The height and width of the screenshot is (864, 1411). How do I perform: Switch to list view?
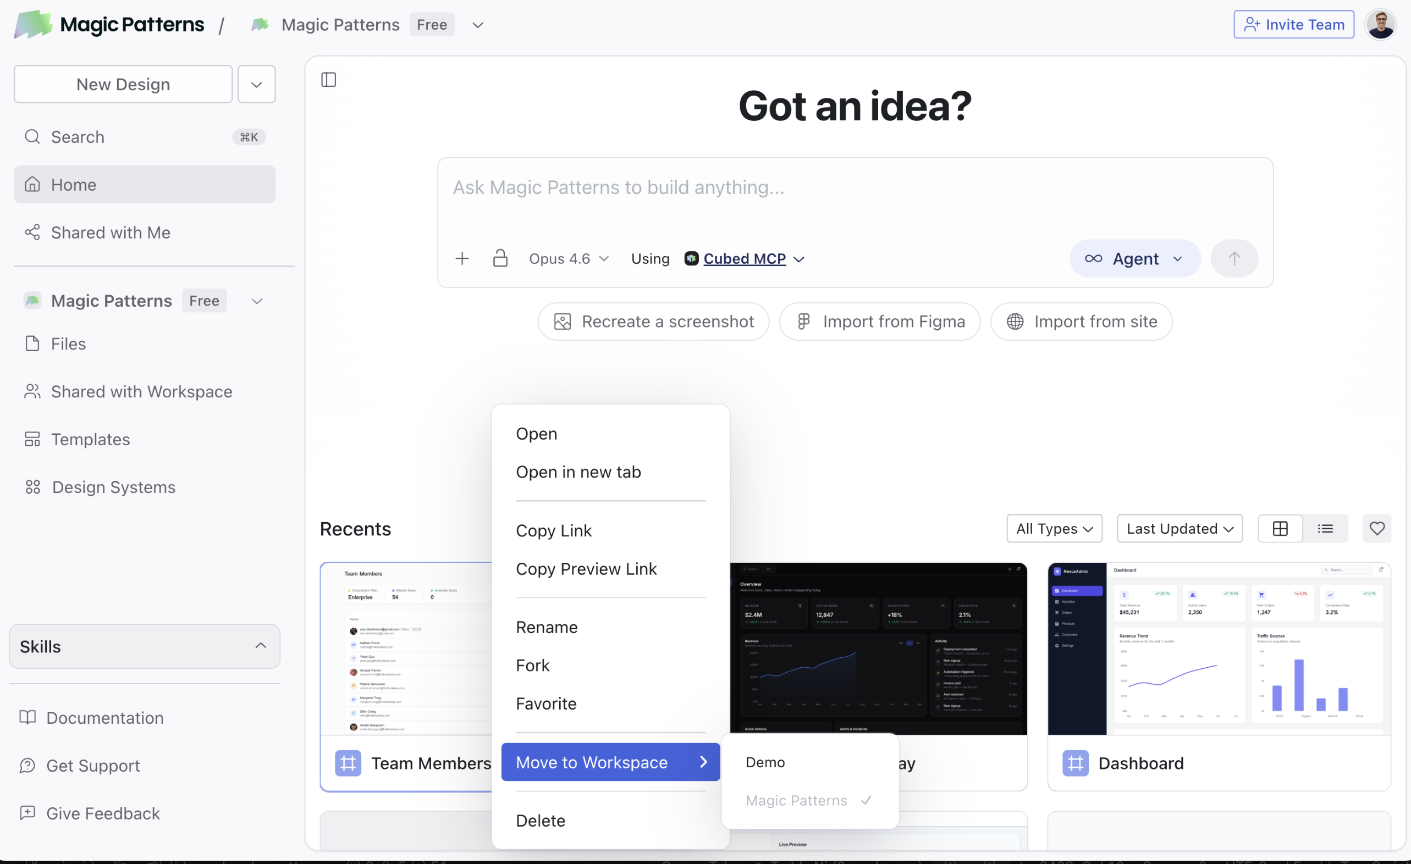click(1325, 528)
